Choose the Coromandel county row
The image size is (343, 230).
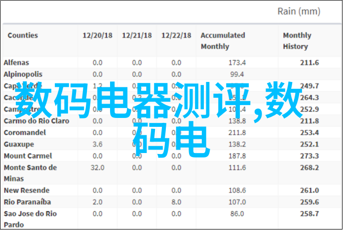click(x=25, y=132)
